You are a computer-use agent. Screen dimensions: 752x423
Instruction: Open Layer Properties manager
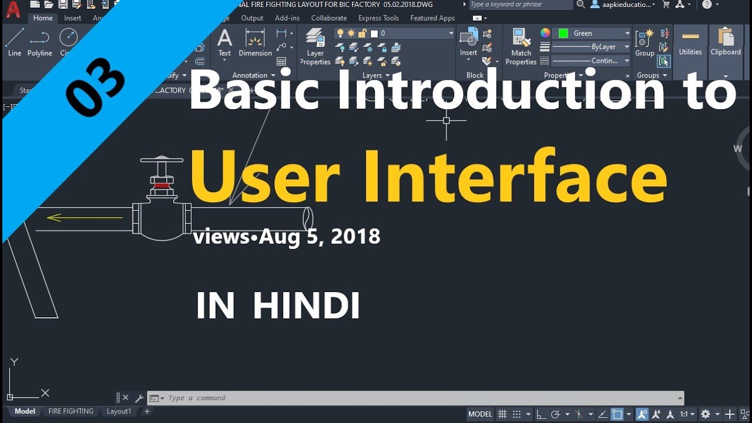coord(315,46)
